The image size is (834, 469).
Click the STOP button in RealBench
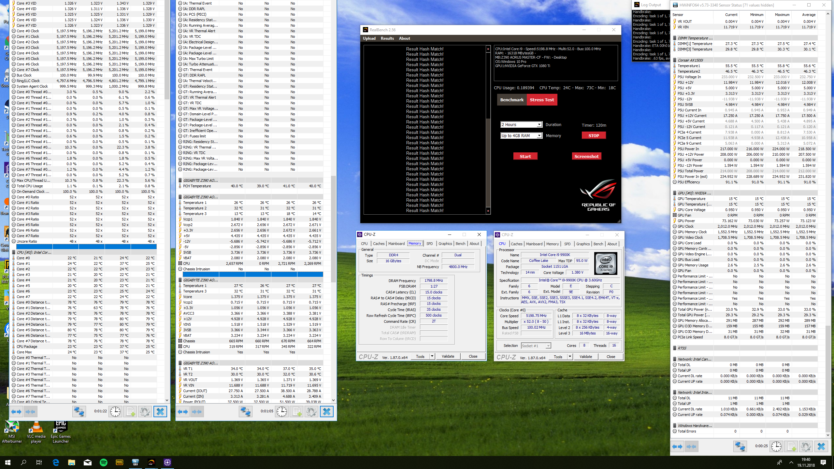coord(594,135)
